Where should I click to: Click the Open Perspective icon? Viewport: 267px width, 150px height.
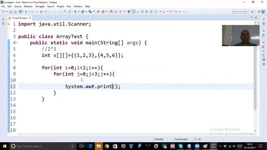coord(252,12)
